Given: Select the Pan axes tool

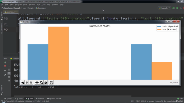Looking at the screenshot, I should click(x=37, y=83).
